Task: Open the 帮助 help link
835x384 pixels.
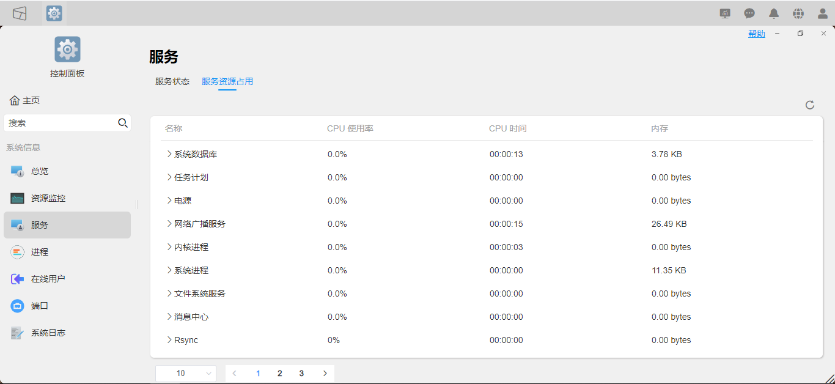Action: coord(757,34)
